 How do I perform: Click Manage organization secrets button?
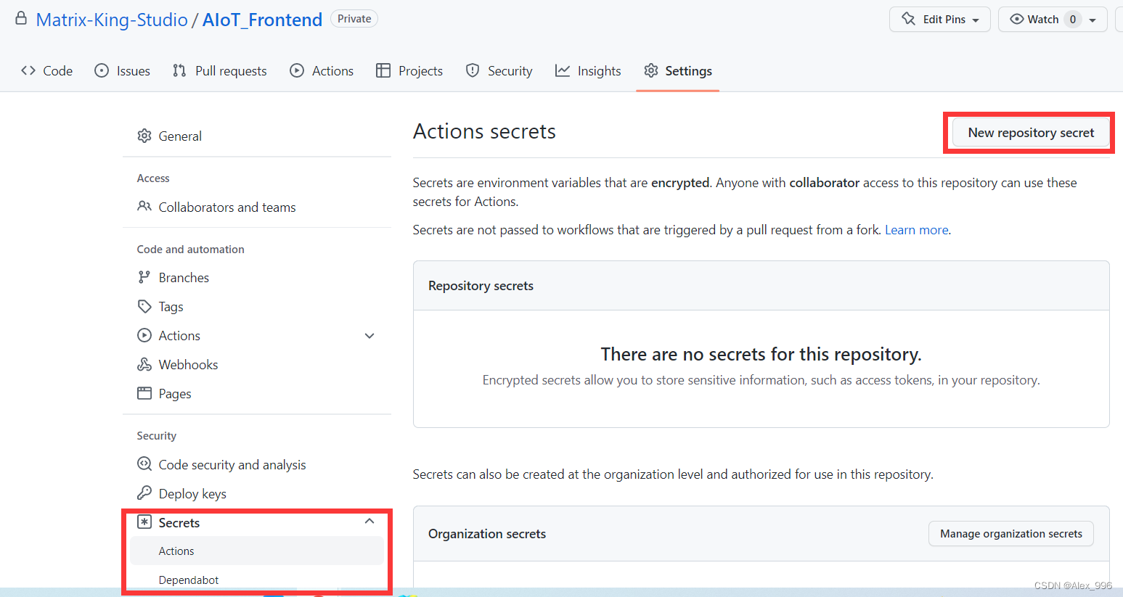[1011, 533]
